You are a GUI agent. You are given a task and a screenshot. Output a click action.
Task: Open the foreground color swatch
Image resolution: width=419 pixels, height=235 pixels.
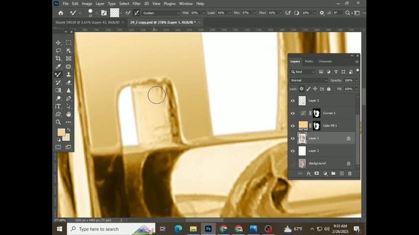[61, 132]
